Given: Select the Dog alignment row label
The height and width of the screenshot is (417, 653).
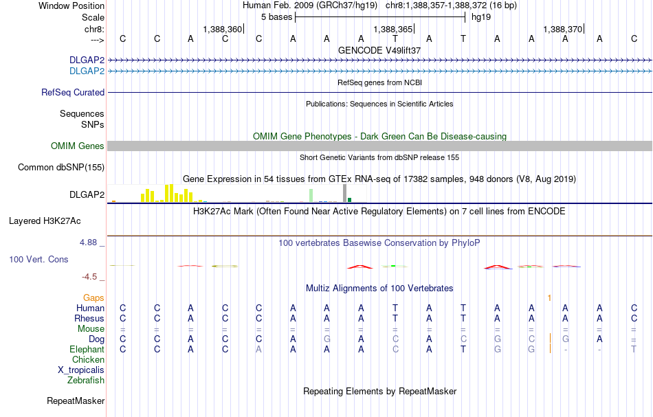Looking at the screenshot, I should coord(97,339).
